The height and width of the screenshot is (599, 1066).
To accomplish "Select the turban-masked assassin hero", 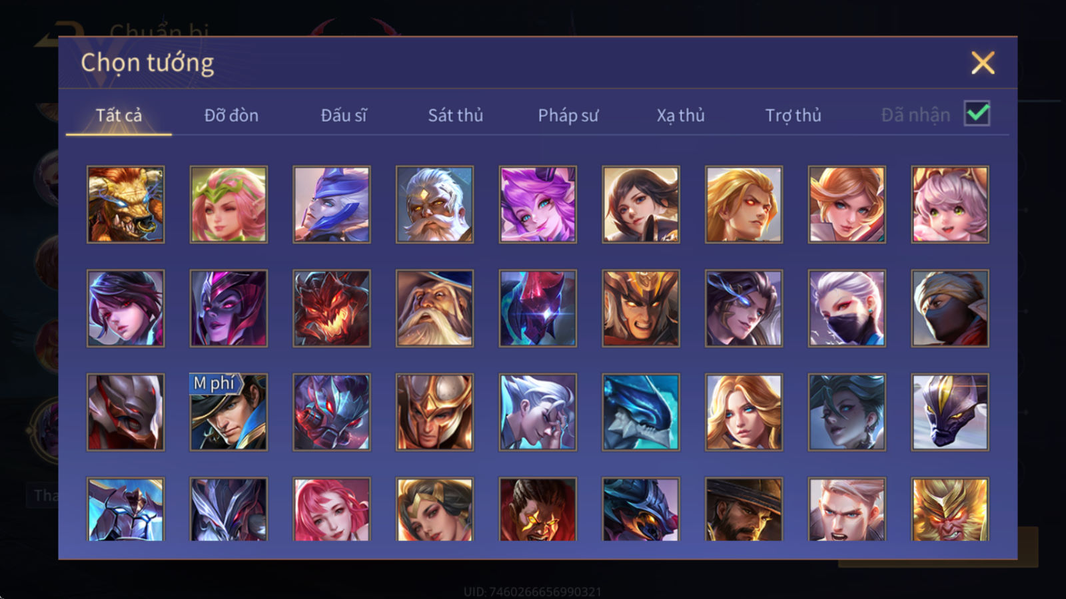I will (950, 308).
